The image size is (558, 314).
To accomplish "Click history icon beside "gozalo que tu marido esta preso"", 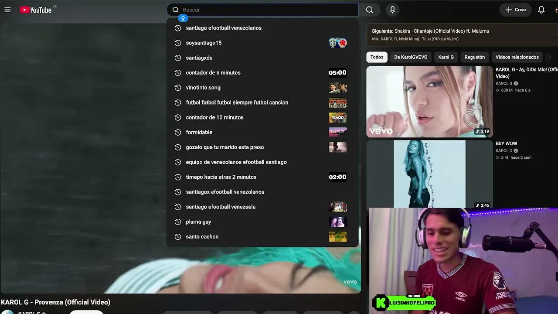I will point(177,147).
